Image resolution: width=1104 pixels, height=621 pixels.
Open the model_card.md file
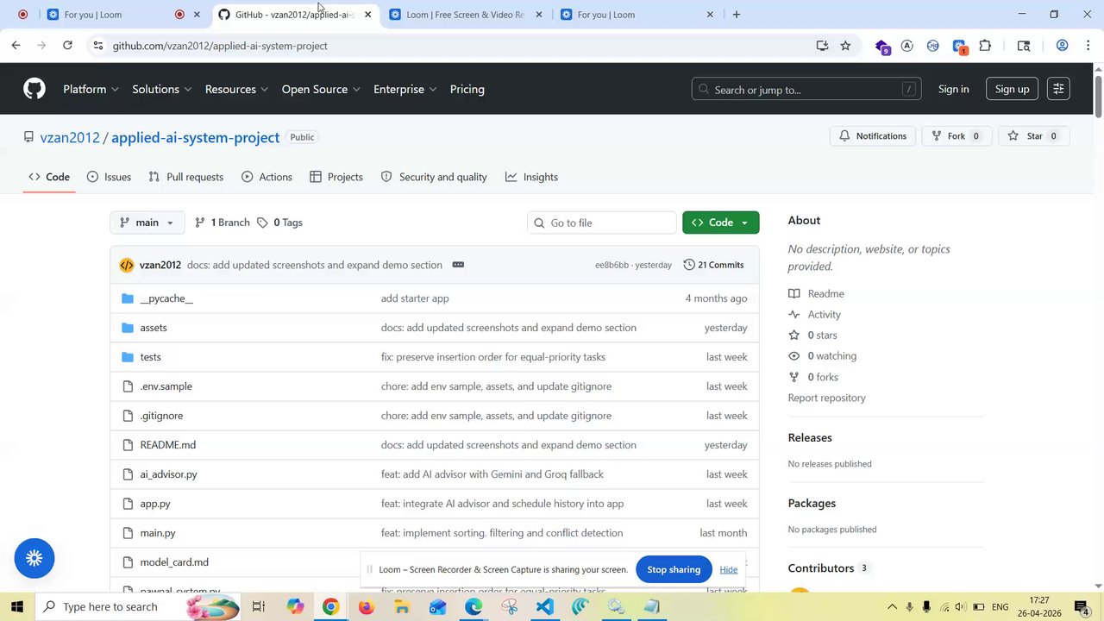point(174,562)
